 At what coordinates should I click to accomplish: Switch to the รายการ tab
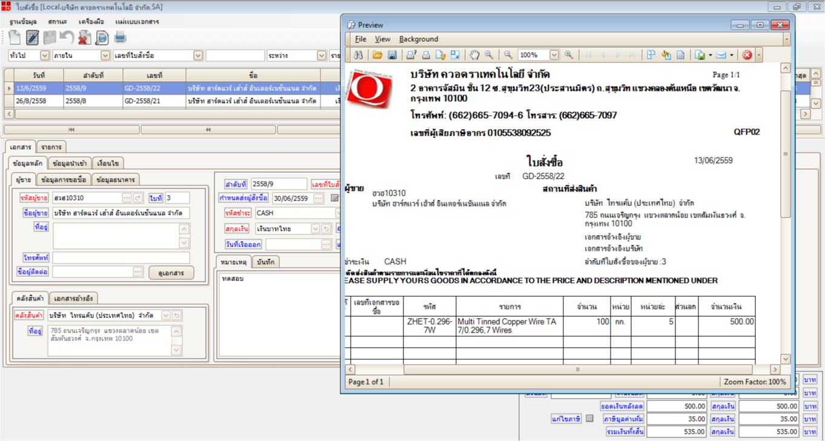click(51, 147)
